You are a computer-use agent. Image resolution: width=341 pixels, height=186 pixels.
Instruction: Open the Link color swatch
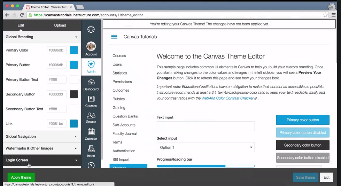click(x=74, y=124)
